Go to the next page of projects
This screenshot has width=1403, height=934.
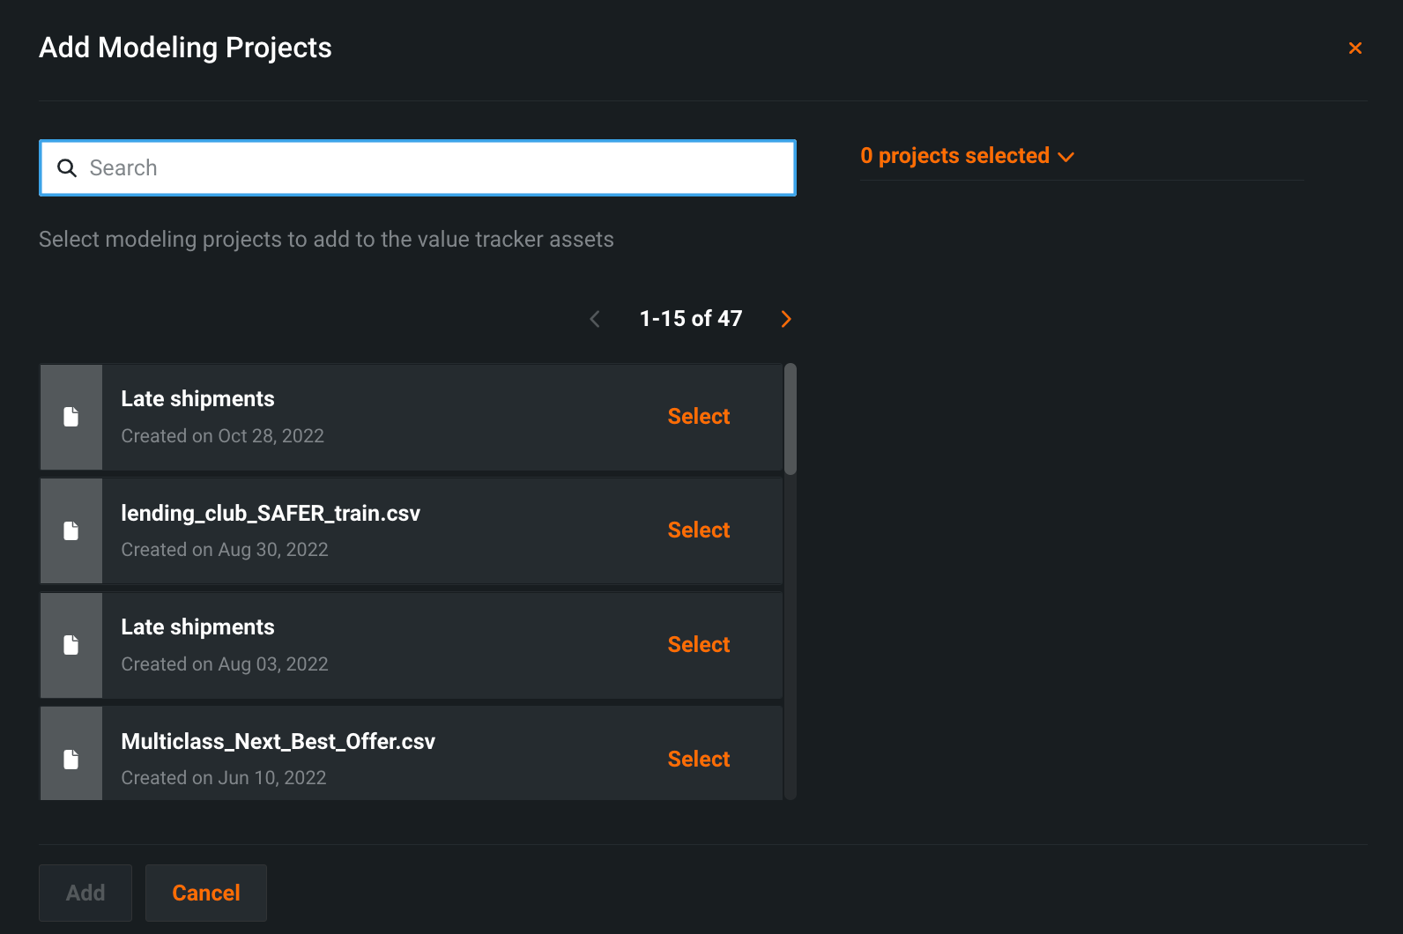coord(786,319)
